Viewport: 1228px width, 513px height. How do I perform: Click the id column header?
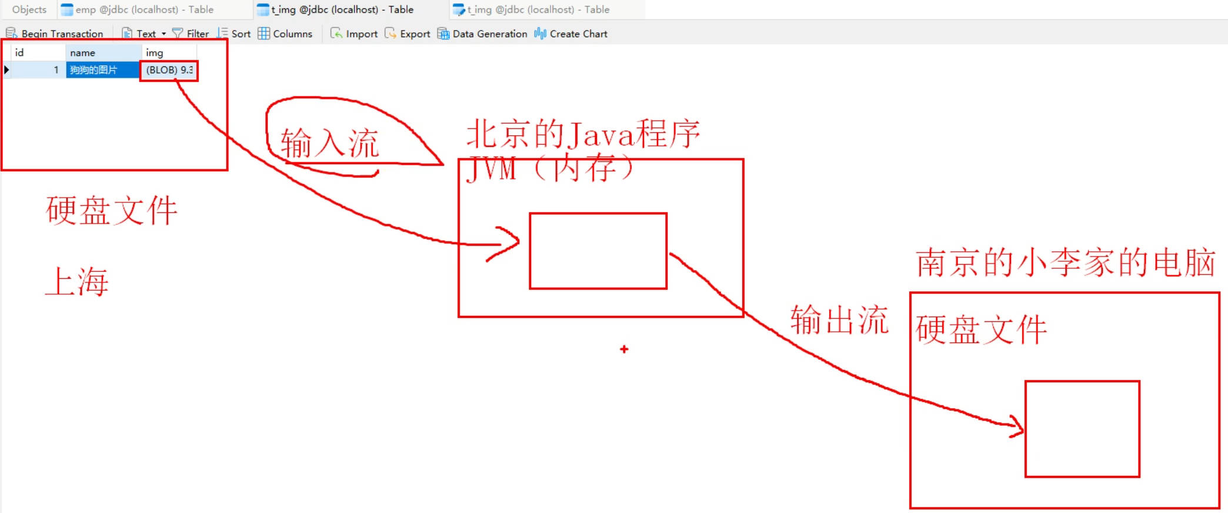point(35,52)
